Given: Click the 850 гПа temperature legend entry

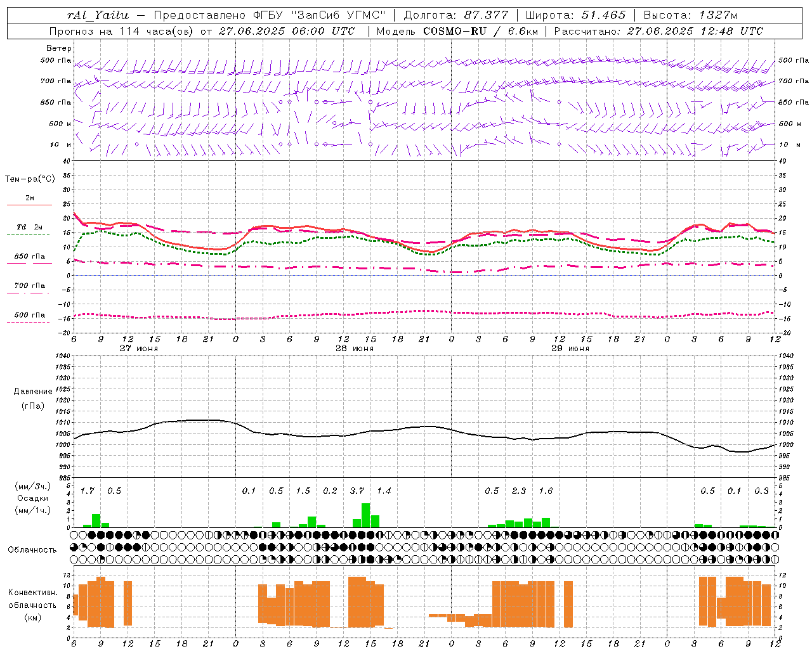Looking at the screenshot, I should click(30, 257).
